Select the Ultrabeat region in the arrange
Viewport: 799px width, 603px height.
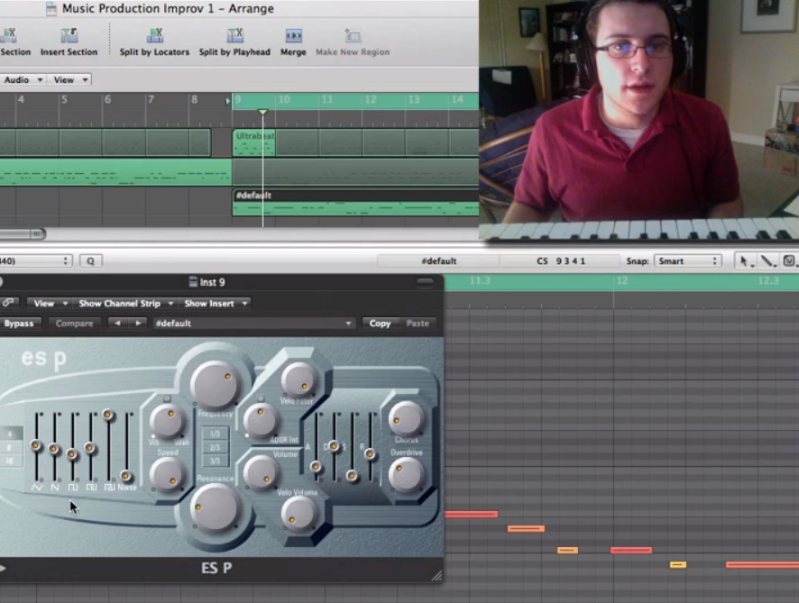pos(253,142)
